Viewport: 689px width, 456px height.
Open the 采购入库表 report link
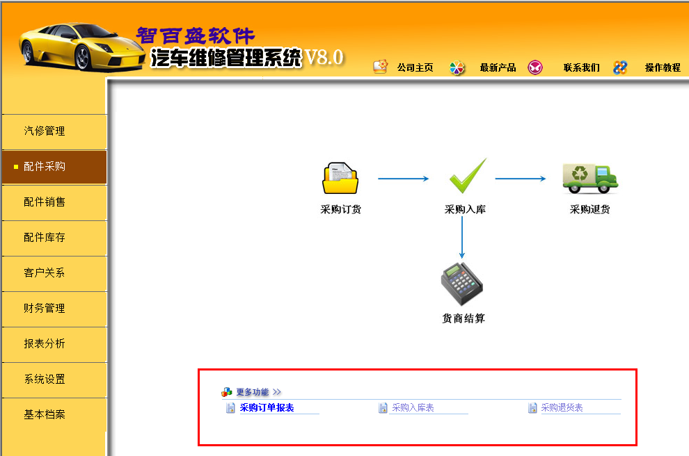coord(413,408)
